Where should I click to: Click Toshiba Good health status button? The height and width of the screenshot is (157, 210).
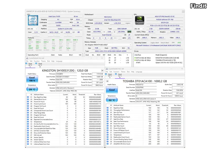coord(112,90)
